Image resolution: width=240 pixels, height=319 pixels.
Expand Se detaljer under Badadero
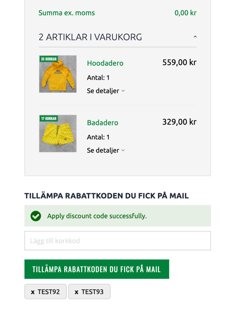(106, 150)
